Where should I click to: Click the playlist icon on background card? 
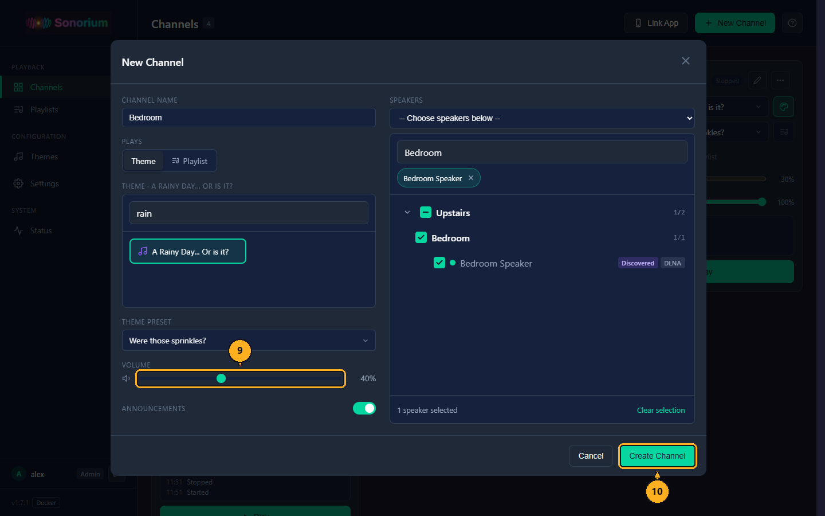(x=784, y=132)
